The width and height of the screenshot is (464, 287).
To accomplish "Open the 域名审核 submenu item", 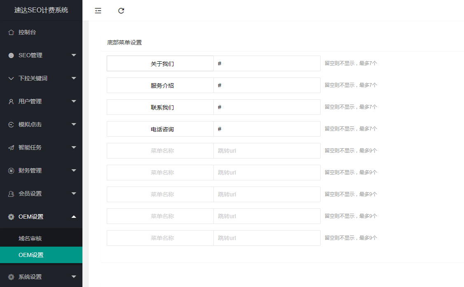I will click(30, 238).
